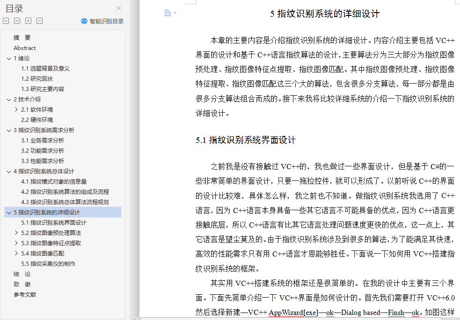
Task: Jump to 结 论 in outline
Action: [x=22, y=274]
